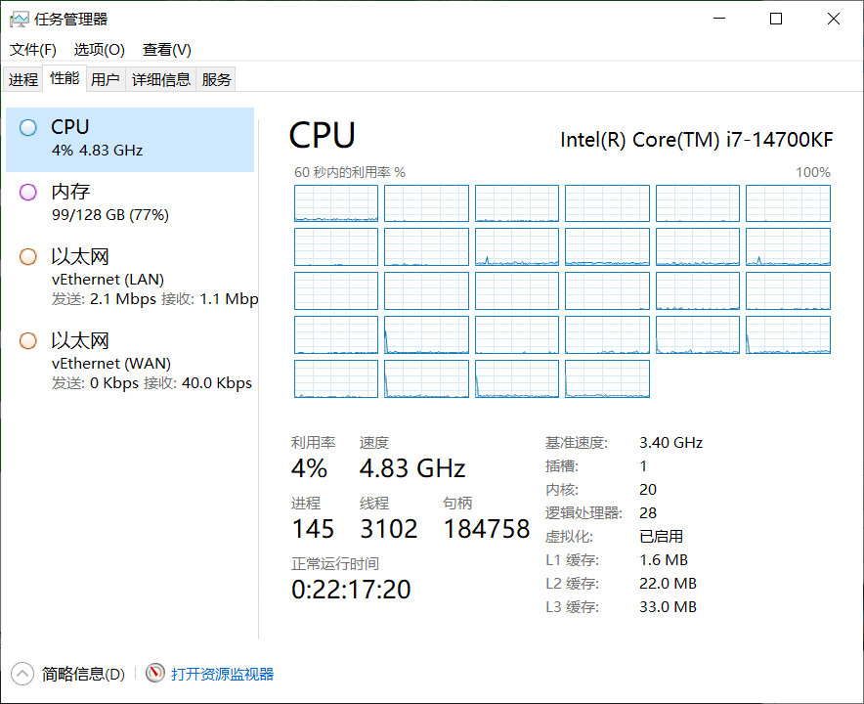Open the 打开资源监视器 link
The width and height of the screenshot is (864, 704).
tap(223, 674)
